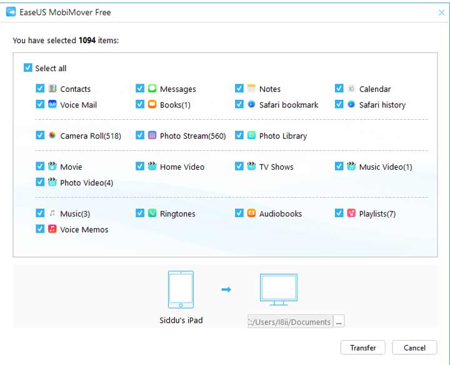Click the Safari bookmark label
This screenshot has width=450, height=365.
289,105
